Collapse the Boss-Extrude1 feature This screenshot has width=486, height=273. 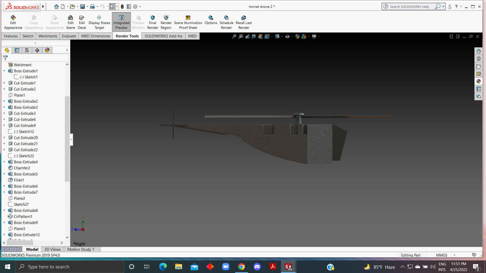coord(4,71)
